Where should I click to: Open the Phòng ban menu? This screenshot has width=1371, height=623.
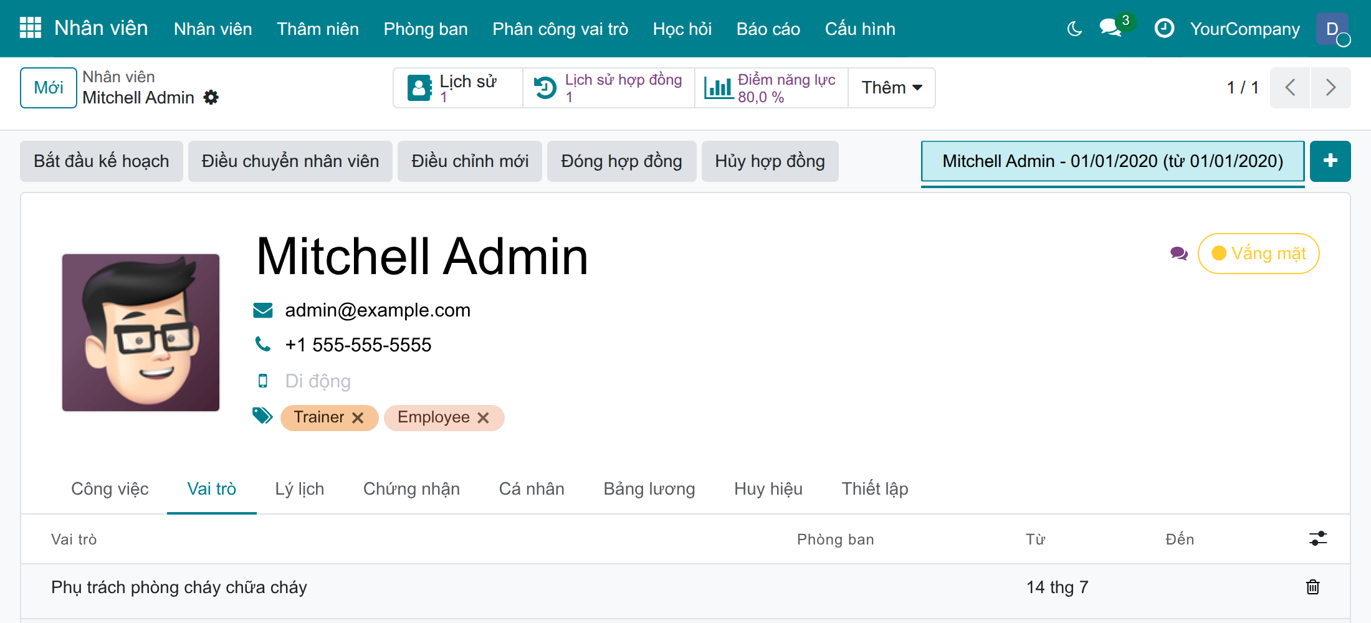click(x=426, y=29)
